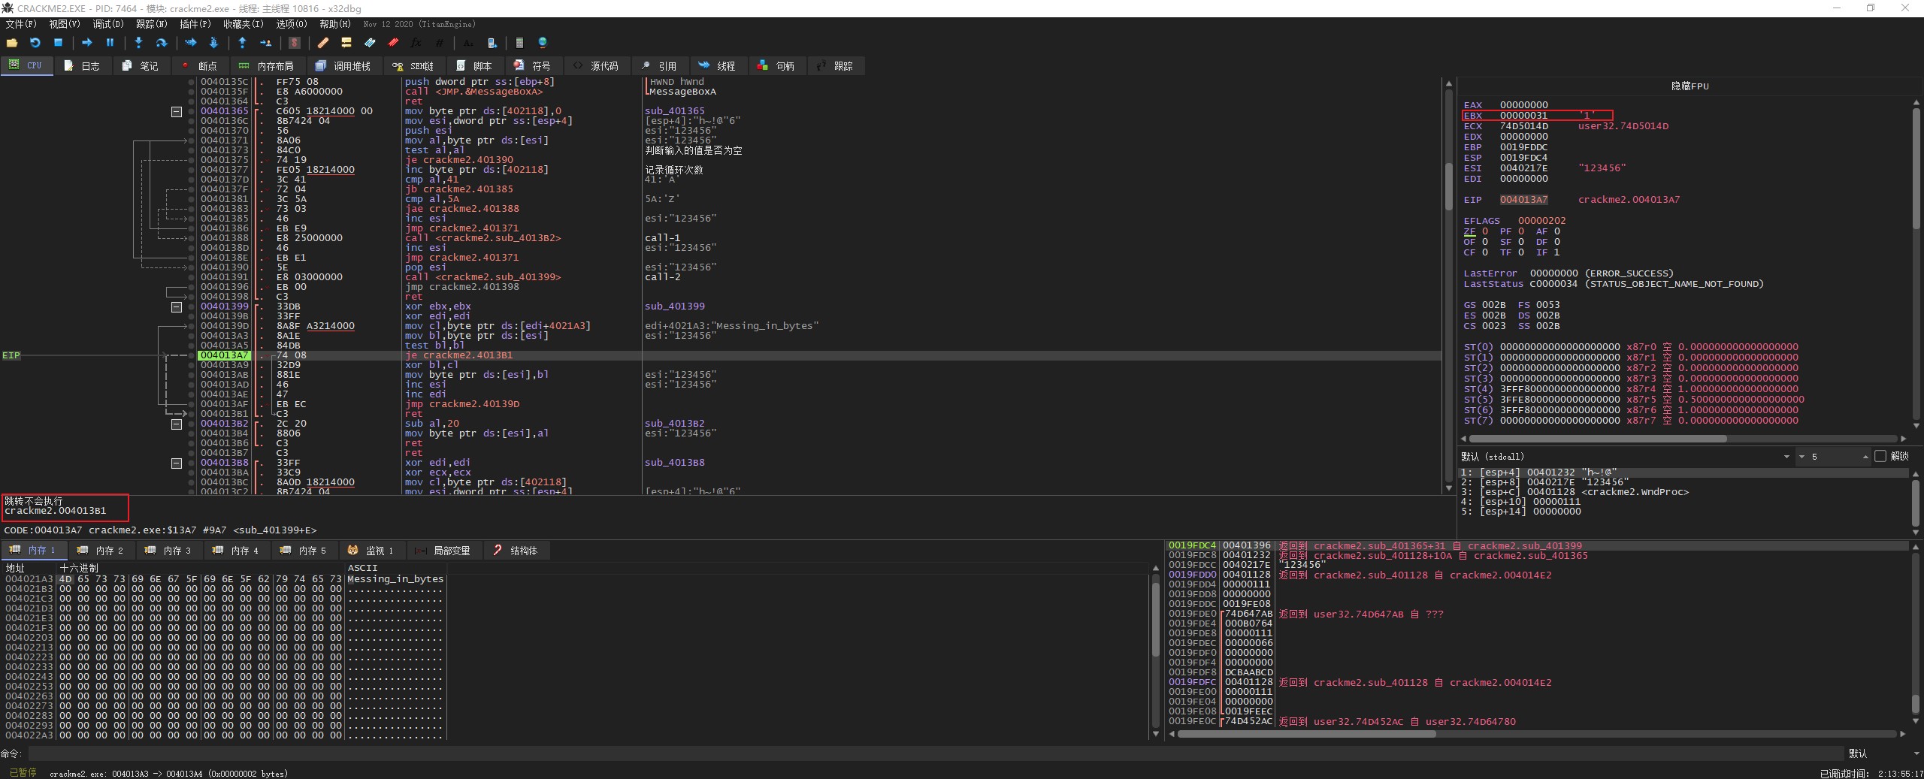Restart the debuggee with the restart icon

(35, 43)
